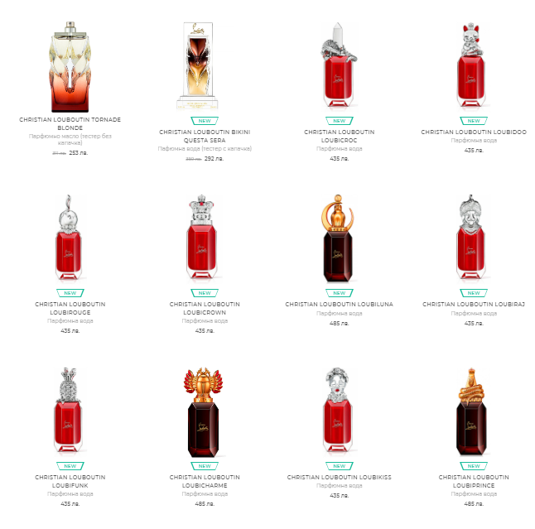Image resolution: width=535 pixels, height=529 pixels.
Task: Select the Loubikiss skull-cap bottle image
Action: point(337,410)
